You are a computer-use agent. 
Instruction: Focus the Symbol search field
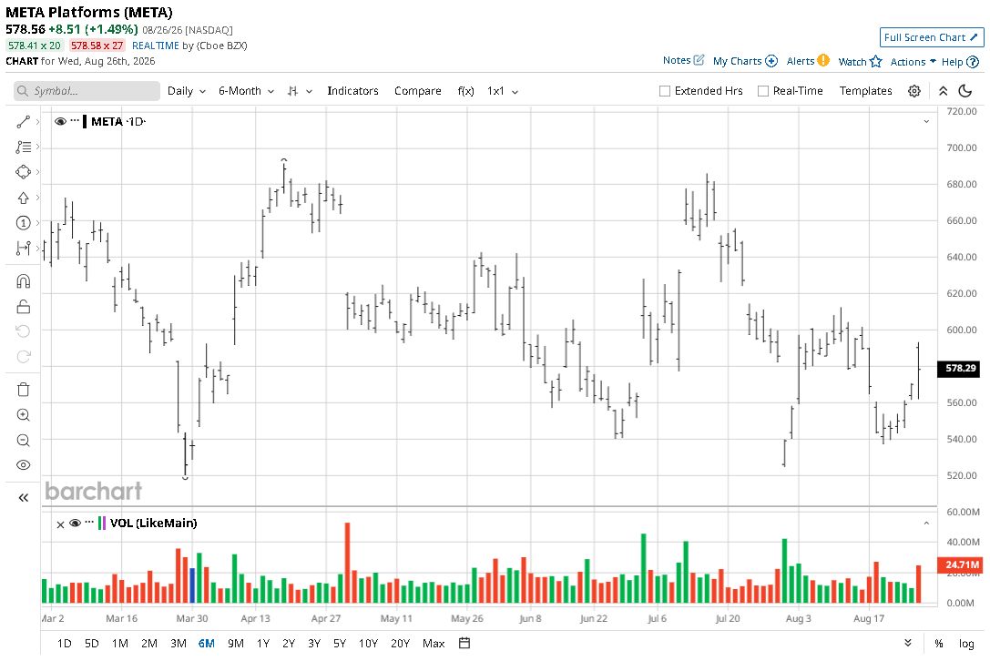(x=87, y=91)
